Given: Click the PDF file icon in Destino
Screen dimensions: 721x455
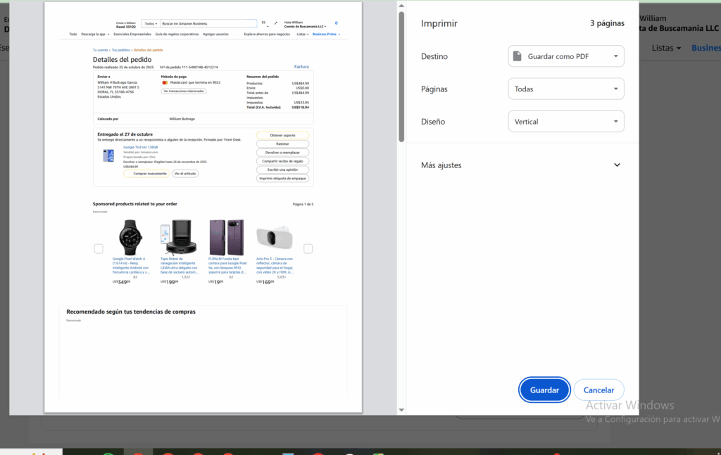Looking at the screenshot, I should coord(518,56).
